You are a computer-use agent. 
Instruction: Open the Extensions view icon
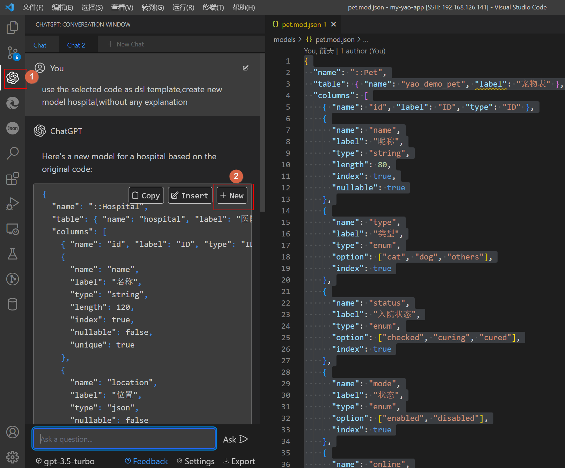pyautogui.click(x=13, y=178)
